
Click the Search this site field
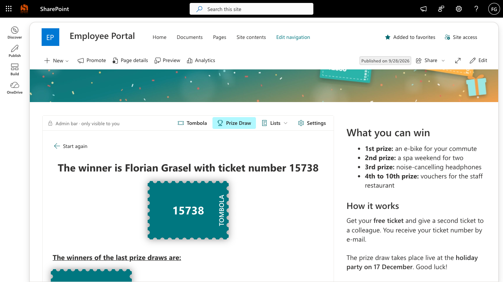pos(251,9)
